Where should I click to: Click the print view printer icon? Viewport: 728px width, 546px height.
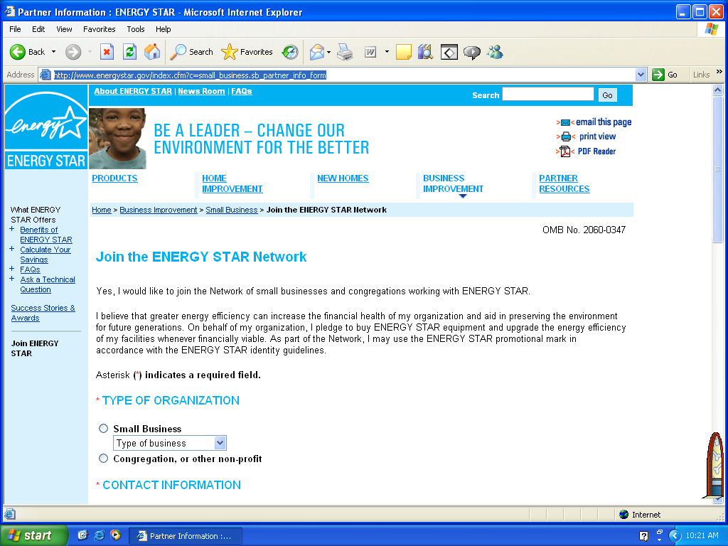[x=566, y=136]
